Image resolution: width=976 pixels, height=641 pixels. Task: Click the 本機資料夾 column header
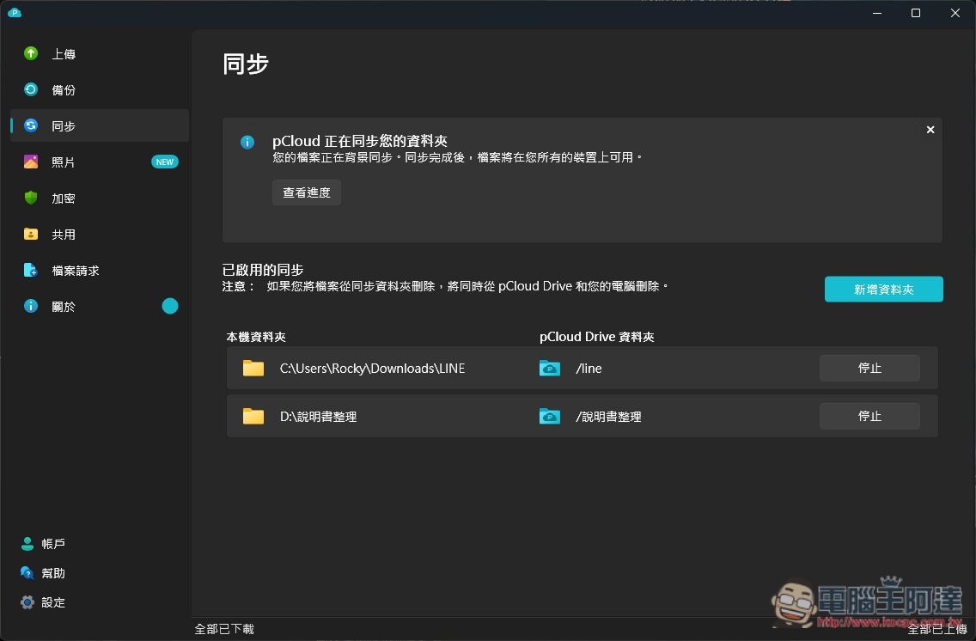(x=256, y=337)
